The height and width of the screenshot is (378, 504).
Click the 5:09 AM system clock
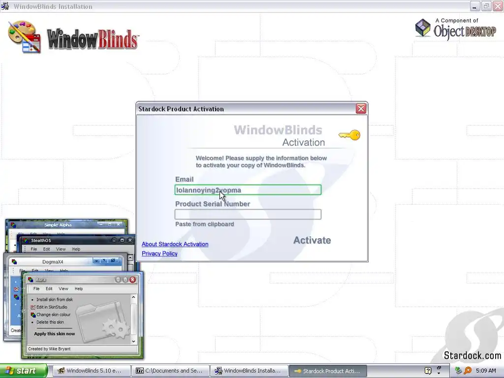point(486,371)
